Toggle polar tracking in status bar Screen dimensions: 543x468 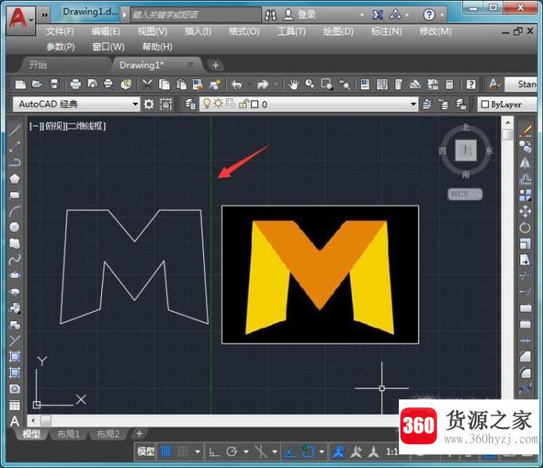click(232, 451)
